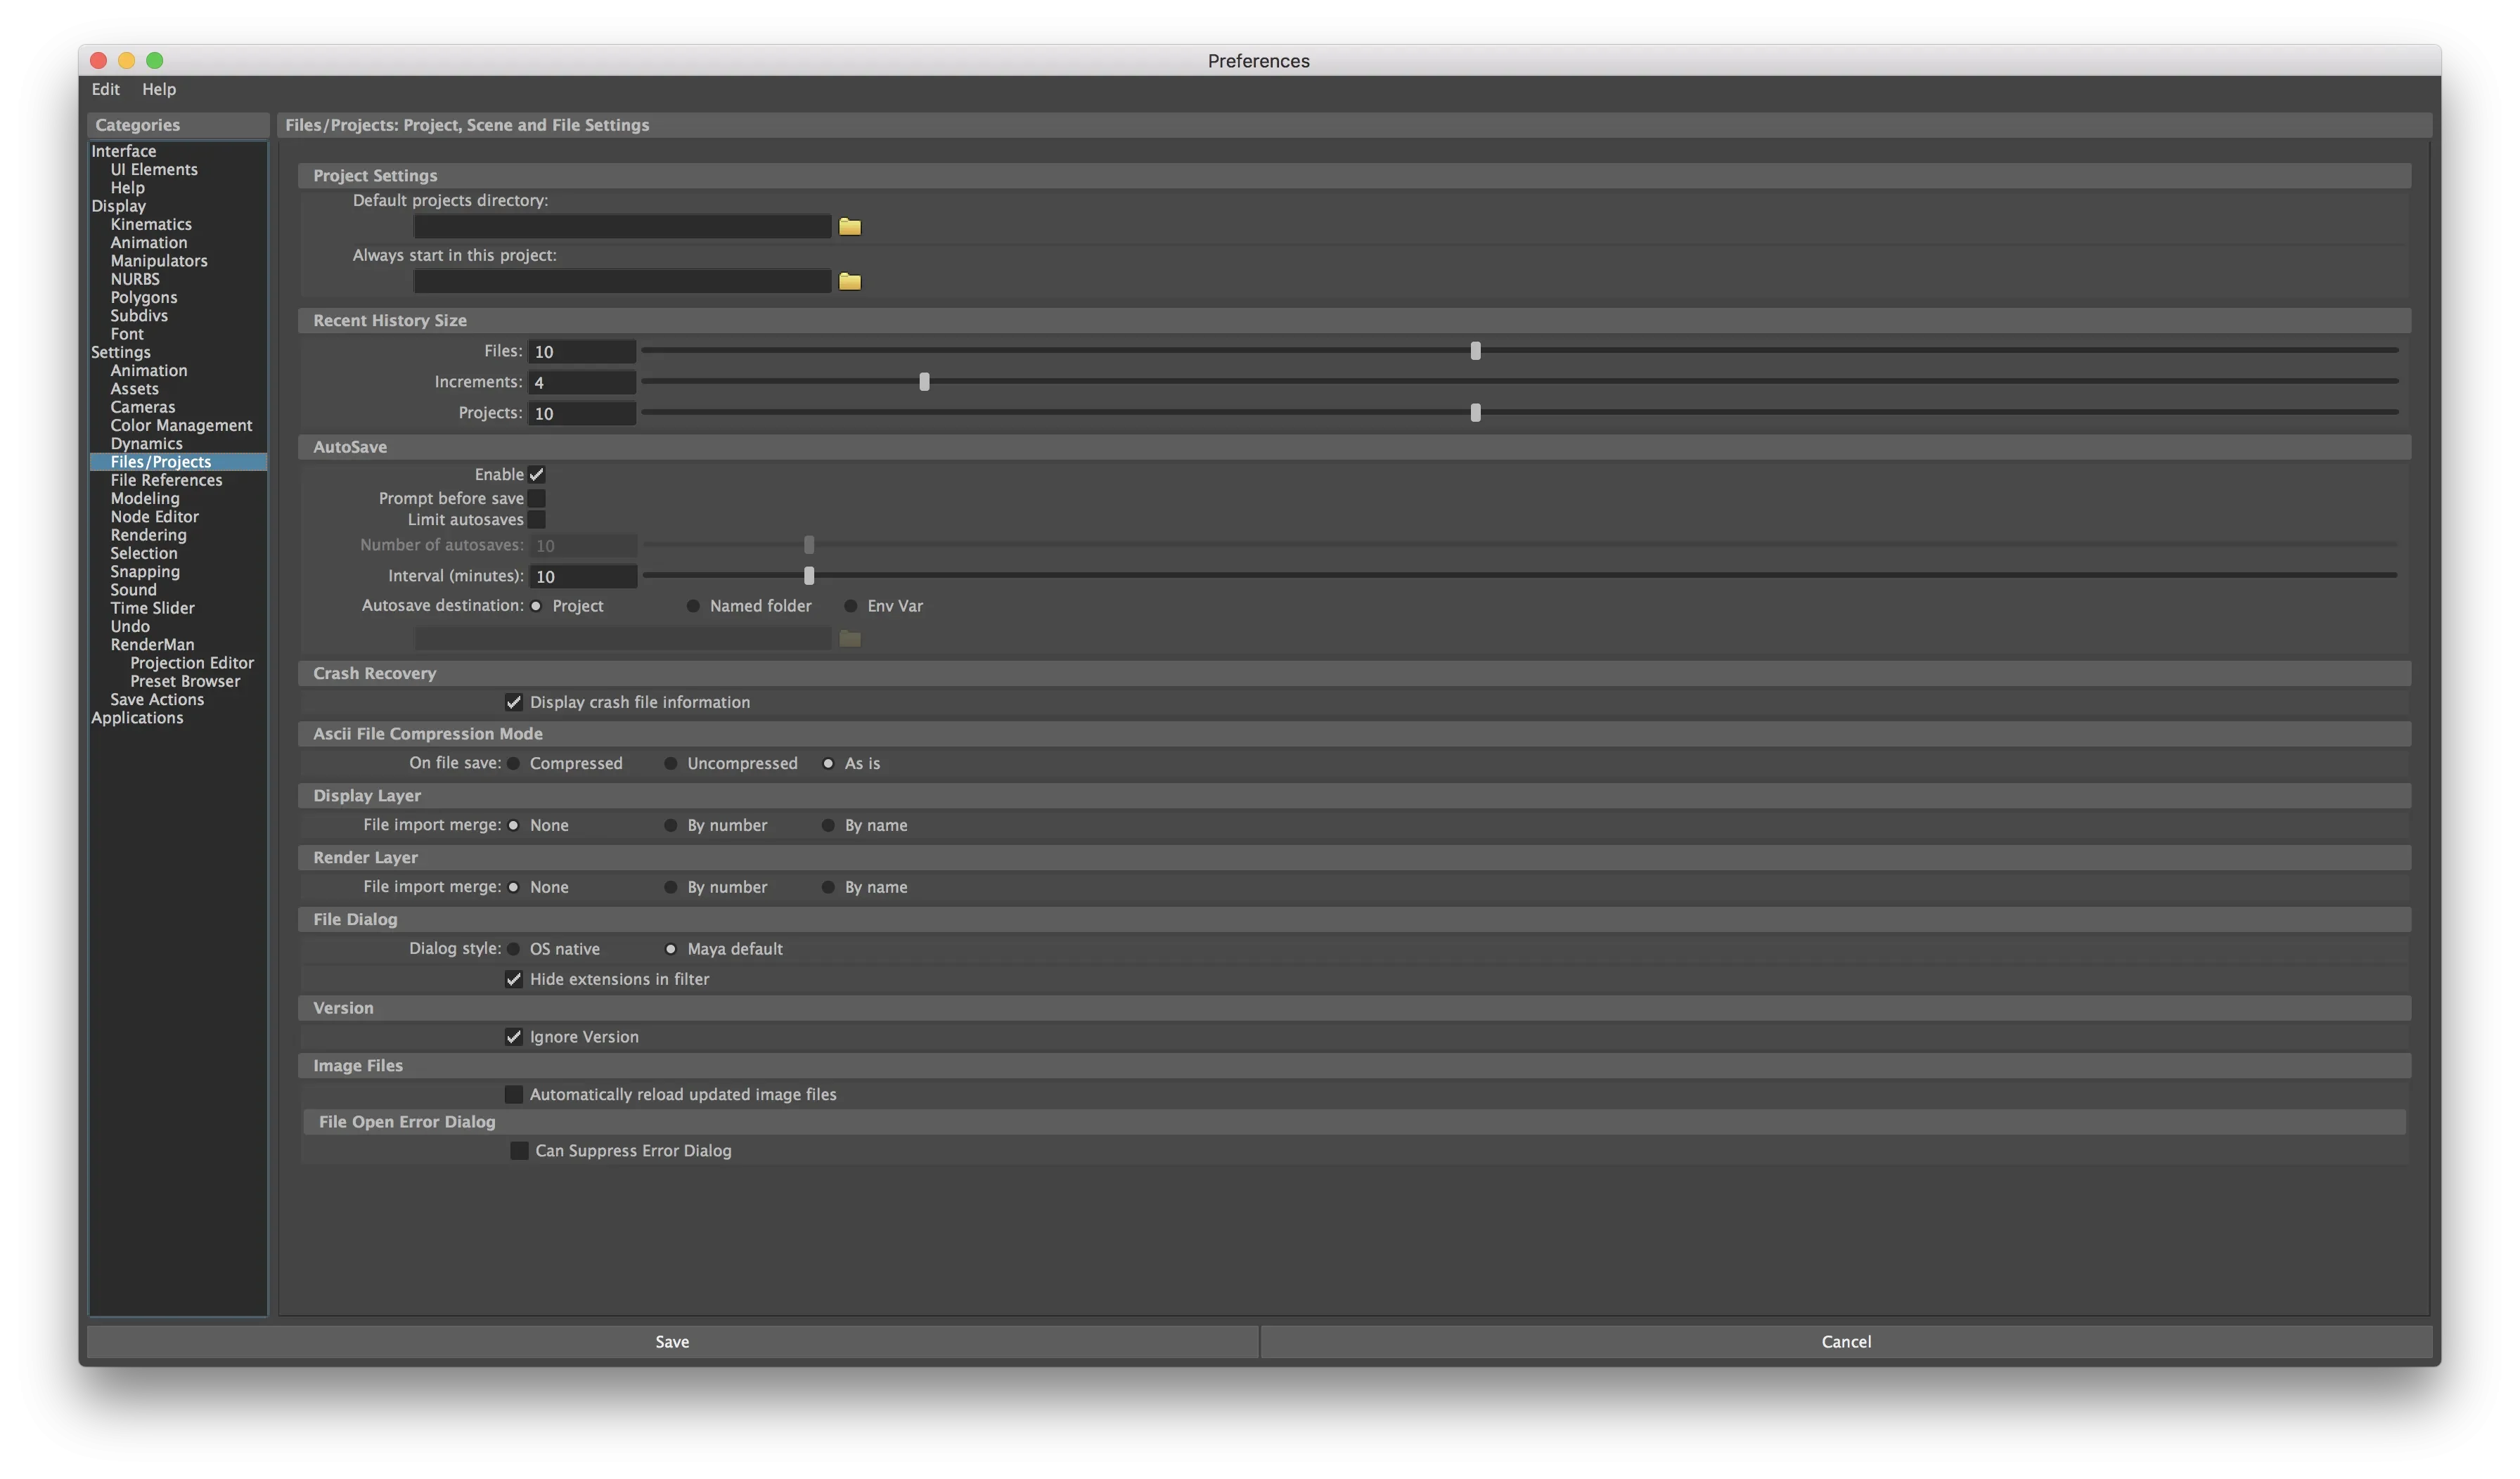Select Save Actions category

coord(157,700)
